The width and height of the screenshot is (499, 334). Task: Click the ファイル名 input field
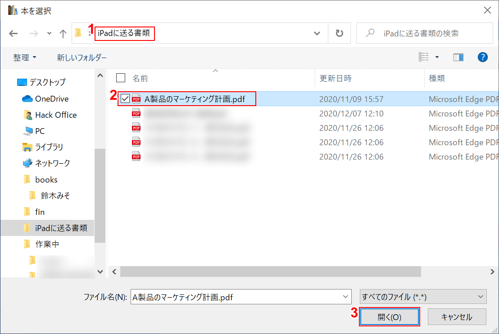coord(241,297)
